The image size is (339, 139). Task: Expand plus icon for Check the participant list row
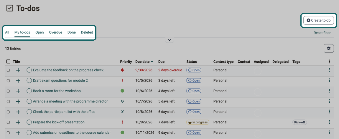coord(18,112)
